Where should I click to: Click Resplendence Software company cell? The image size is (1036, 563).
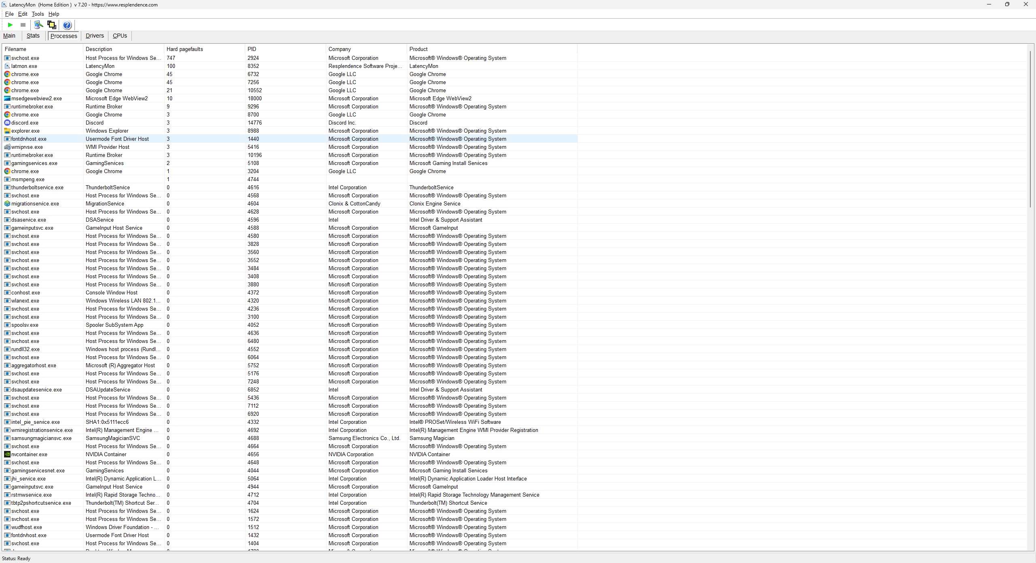365,66
